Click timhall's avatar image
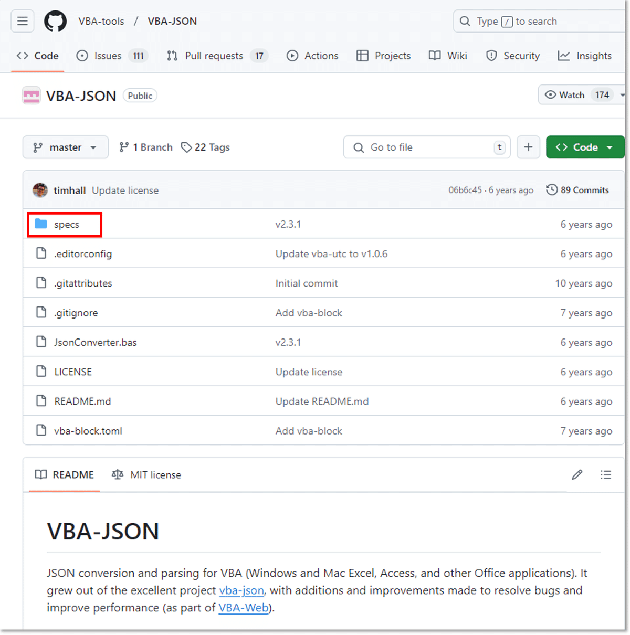Image resolution: width=630 pixels, height=635 pixels. (x=40, y=190)
